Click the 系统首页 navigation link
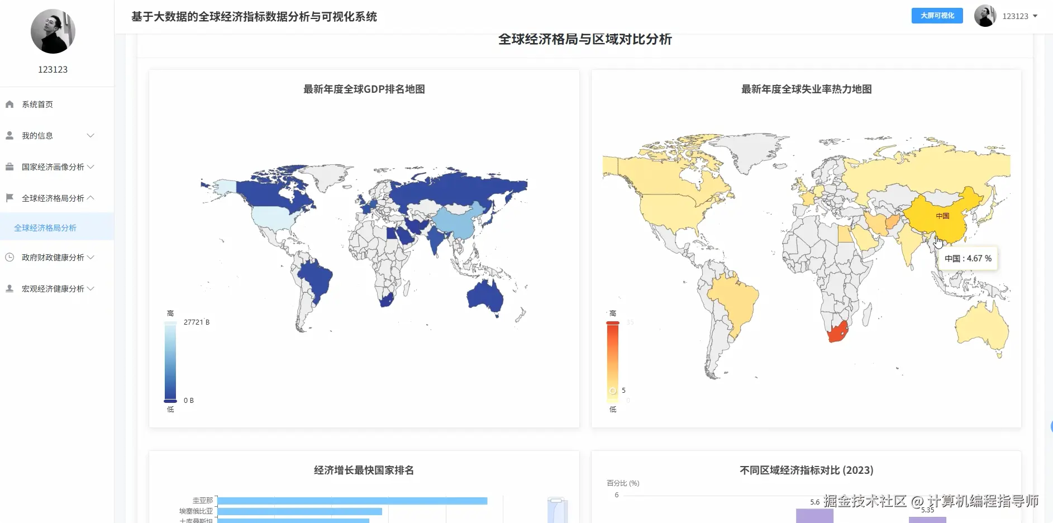 click(x=37, y=104)
